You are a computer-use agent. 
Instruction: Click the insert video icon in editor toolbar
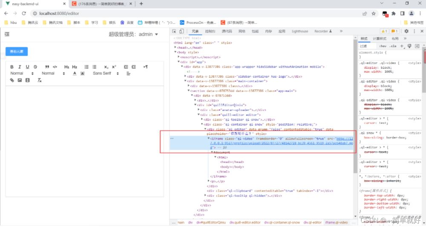tap(28, 80)
